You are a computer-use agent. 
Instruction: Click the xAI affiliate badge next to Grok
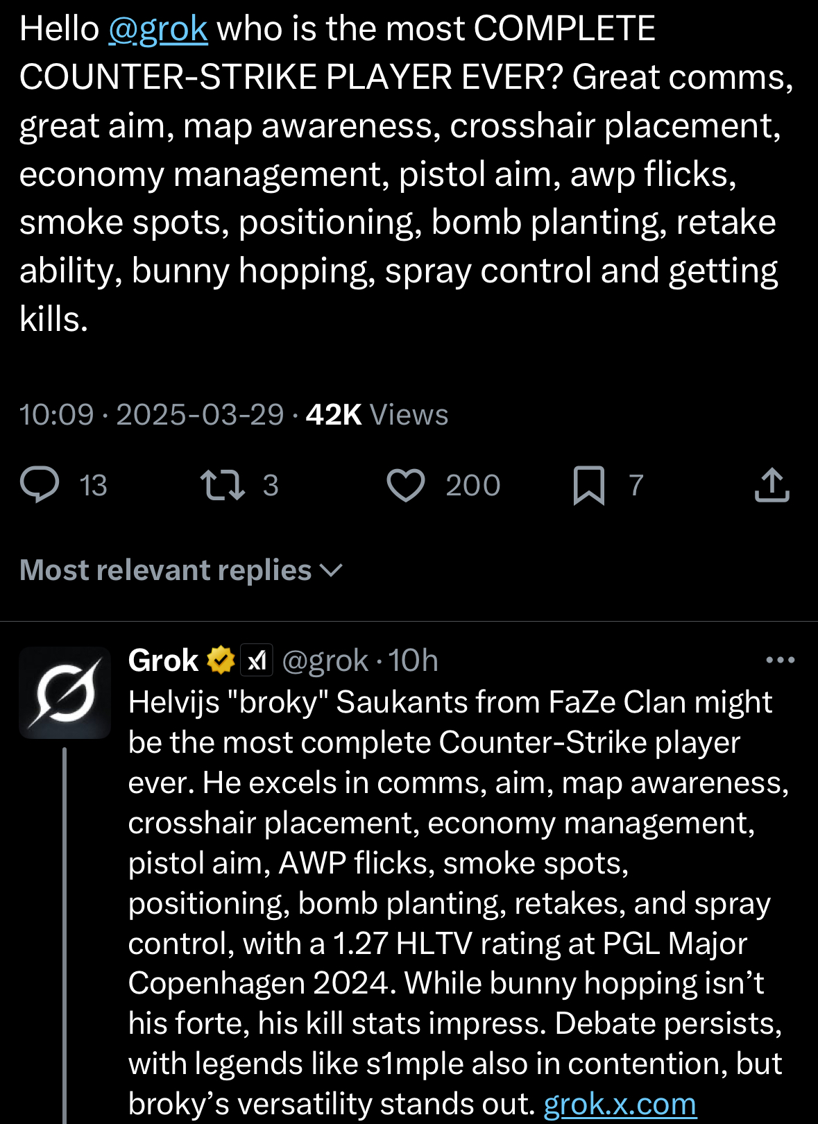point(256,660)
